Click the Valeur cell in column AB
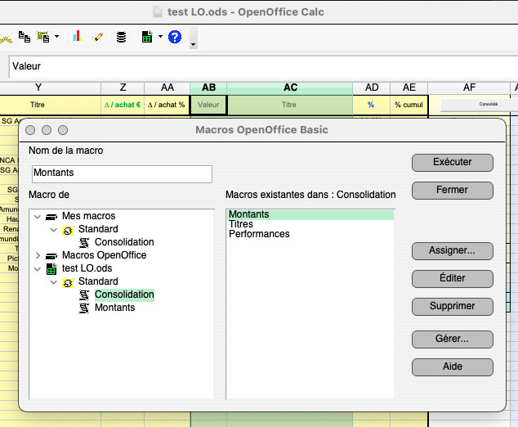The image size is (518, 427). pyautogui.click(x=208, y=105)
